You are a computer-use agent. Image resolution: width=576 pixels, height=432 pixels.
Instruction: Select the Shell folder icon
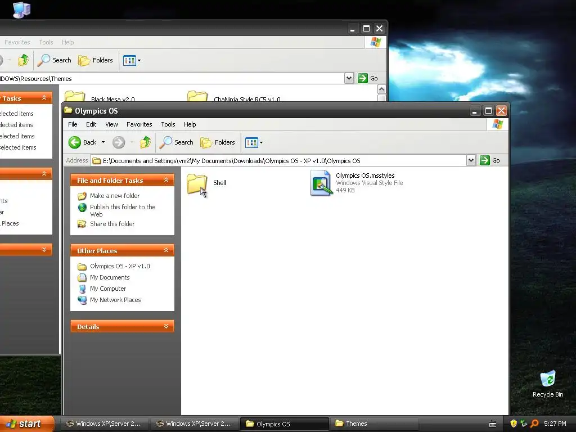click(197, 183)
